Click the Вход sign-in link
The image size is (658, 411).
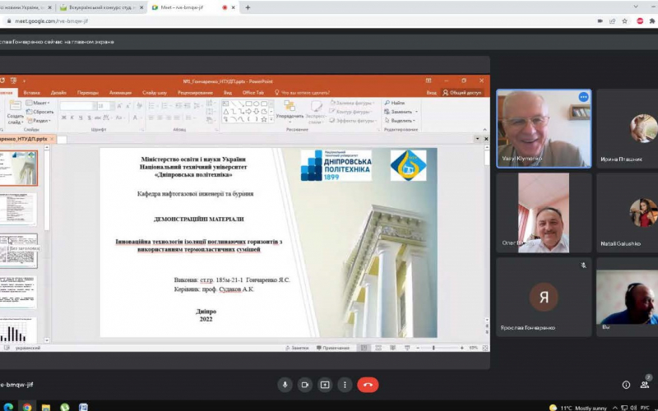click(x=431, y=93)
